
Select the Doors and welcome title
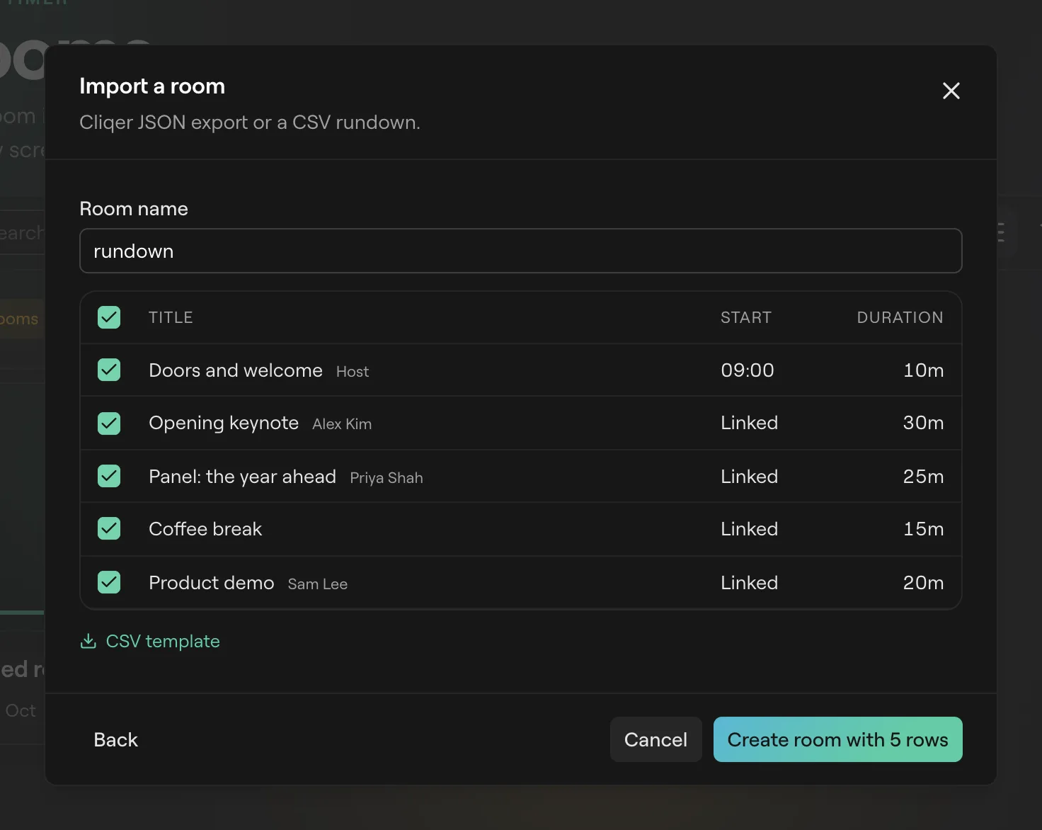click(x=236, y=370)
